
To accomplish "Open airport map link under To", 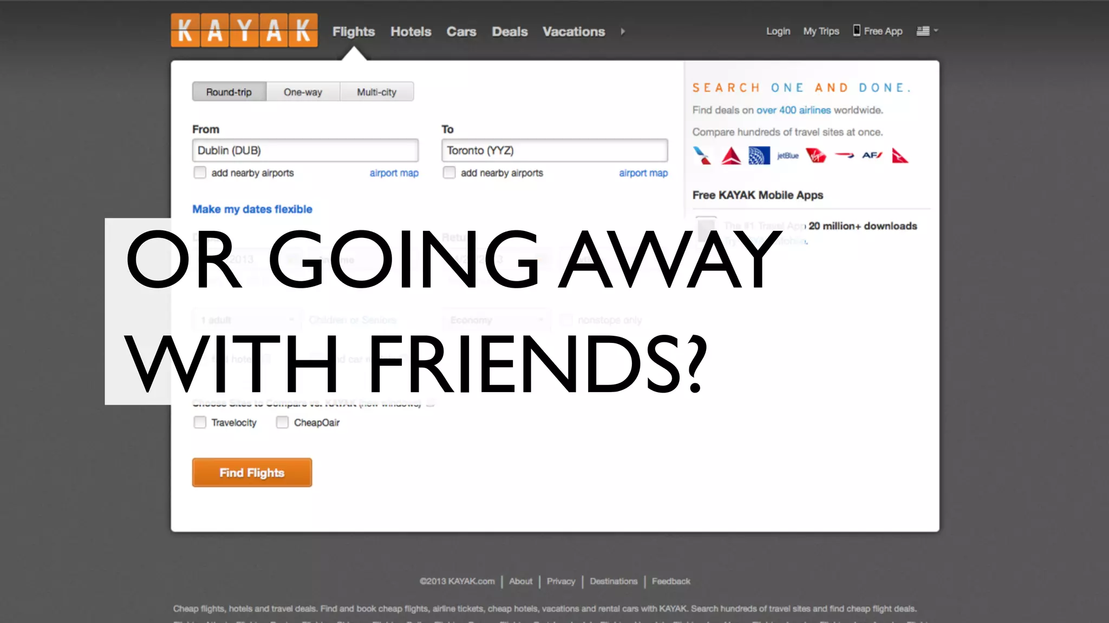I will pyautogui.click(x=643, y=173).
